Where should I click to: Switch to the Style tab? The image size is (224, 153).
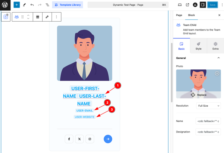click(x=199, y=46)
